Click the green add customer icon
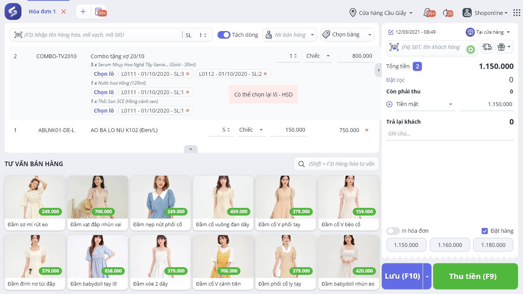Screen dimensions: 523x294 (471, 49)
